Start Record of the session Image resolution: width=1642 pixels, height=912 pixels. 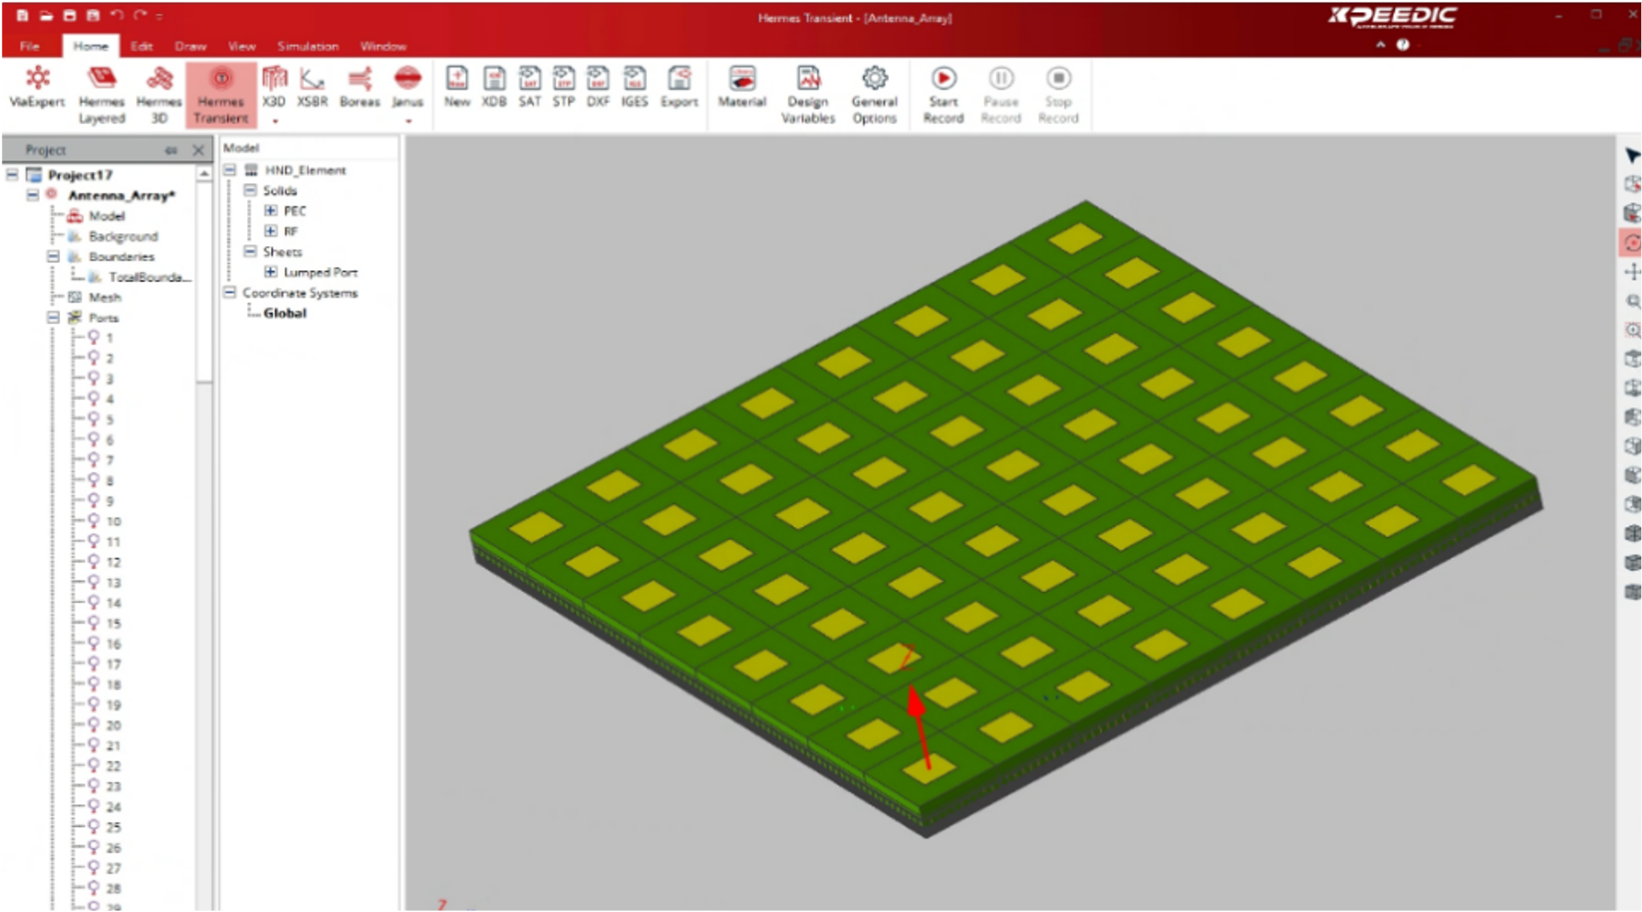pos(944,92)
